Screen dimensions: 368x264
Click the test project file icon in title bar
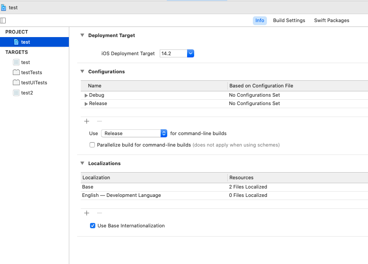tap(4, 8)
